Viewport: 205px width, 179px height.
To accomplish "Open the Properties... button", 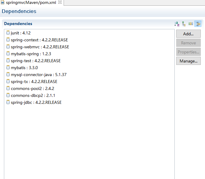I will click(188, 52).
